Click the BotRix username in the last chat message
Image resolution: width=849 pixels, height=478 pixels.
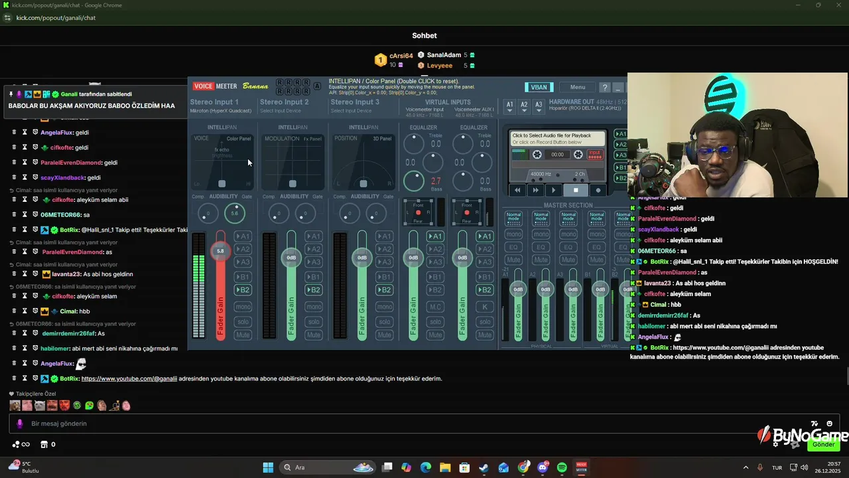pos(70,378)
